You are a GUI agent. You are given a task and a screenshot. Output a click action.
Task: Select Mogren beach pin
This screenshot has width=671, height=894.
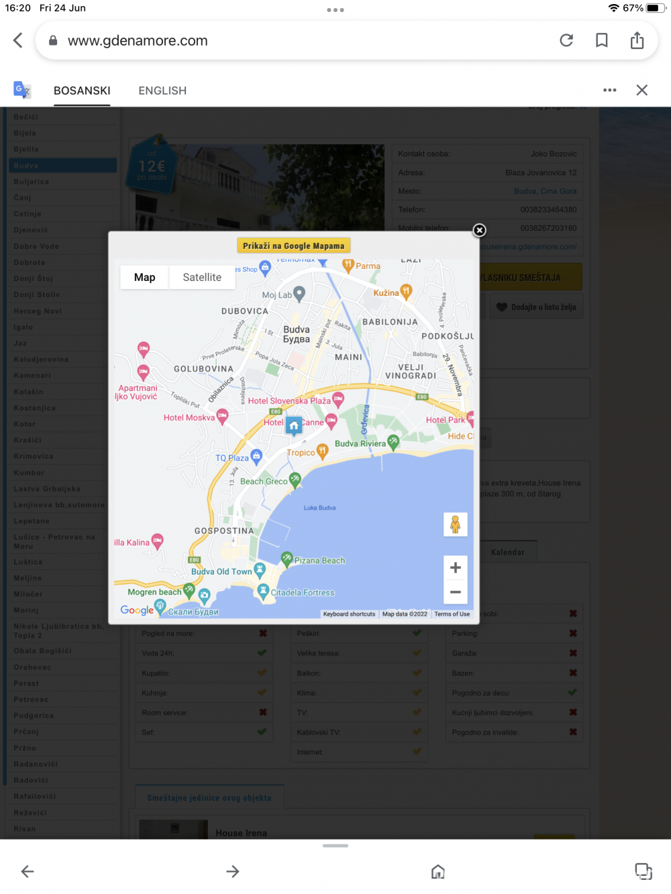tap(189, 591)
